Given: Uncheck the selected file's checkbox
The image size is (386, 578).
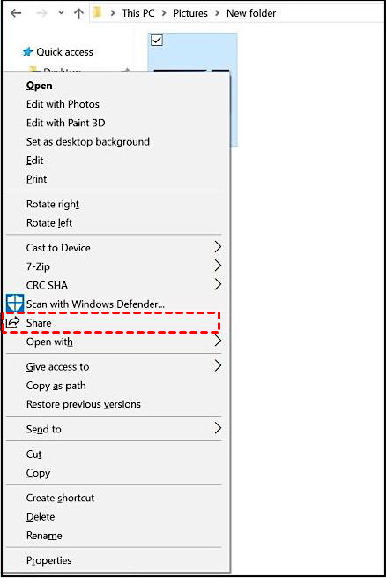Looking at the screenshot, I should click(x=157, y=40).
